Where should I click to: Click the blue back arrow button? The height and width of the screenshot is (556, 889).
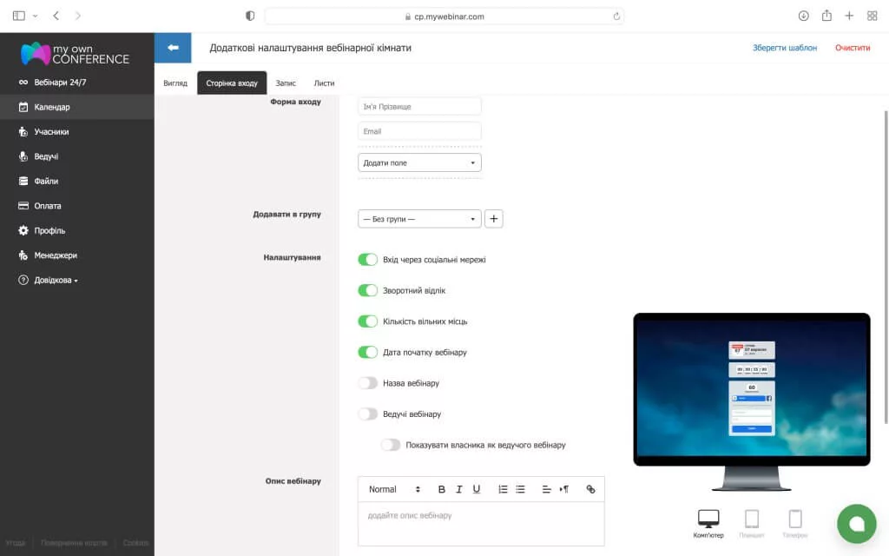pos(173,48)
